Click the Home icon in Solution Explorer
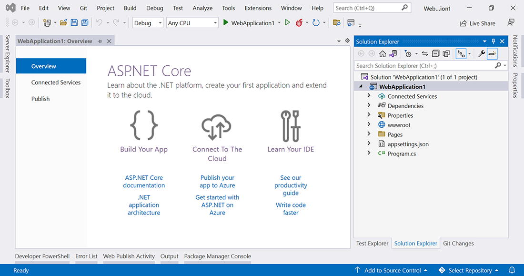The image size is (524, 276). (383, 53)
